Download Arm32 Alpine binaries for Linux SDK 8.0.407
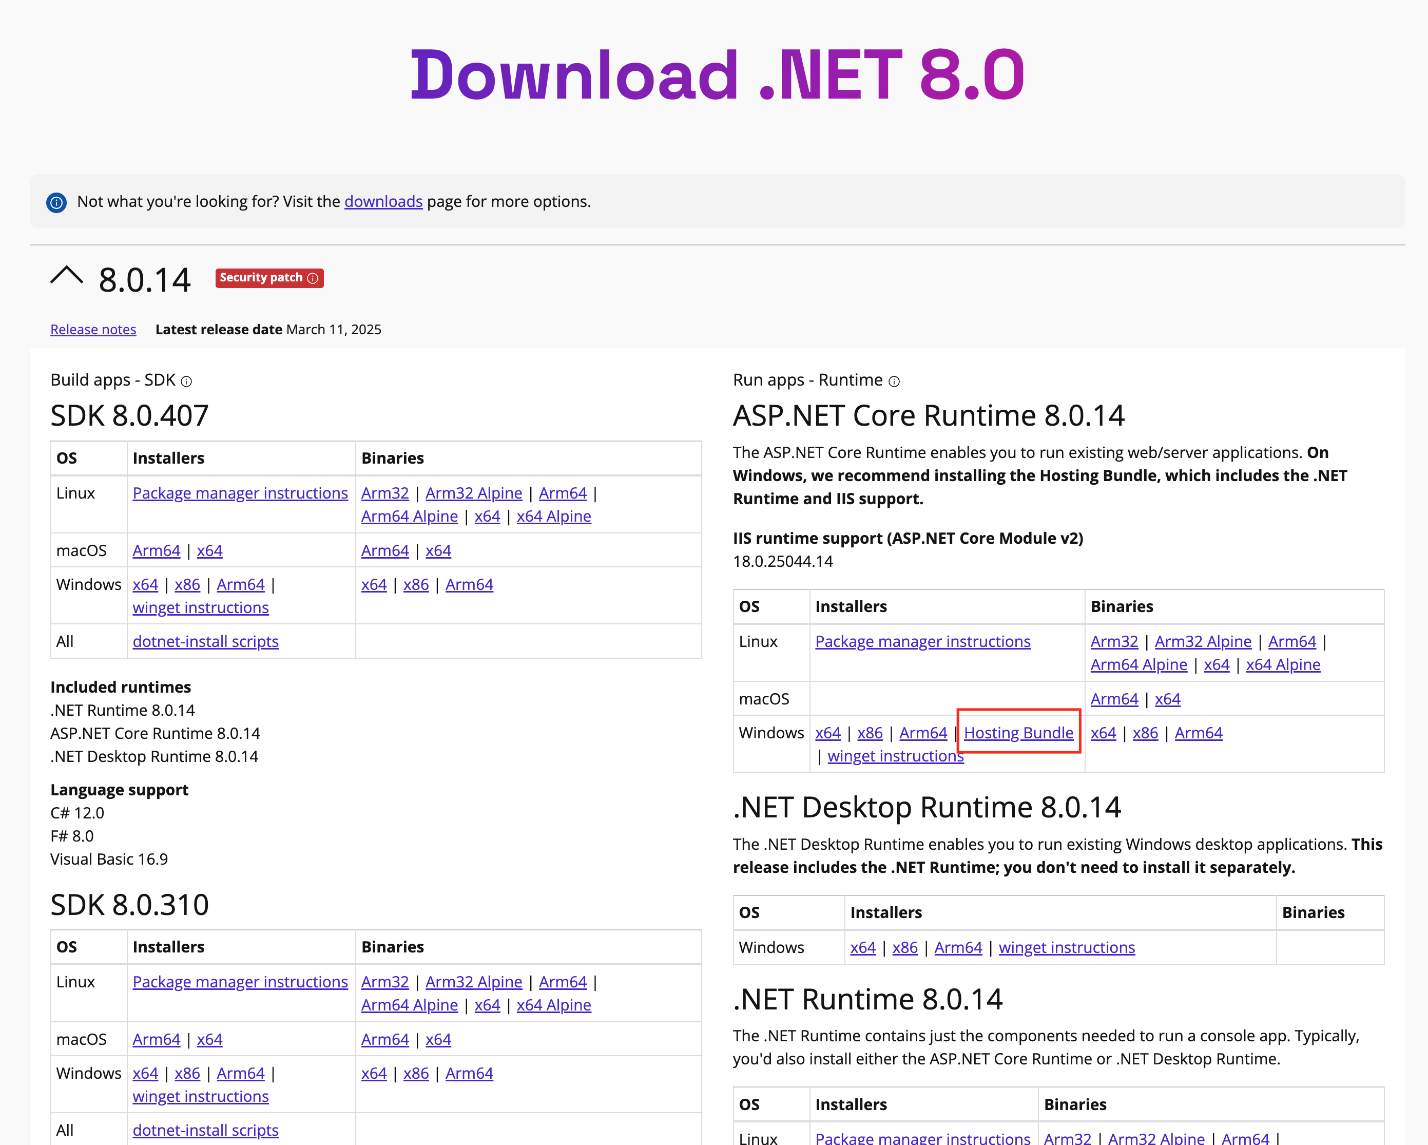This screenshot has width=1428, height=1145. [x=474, y=493]
